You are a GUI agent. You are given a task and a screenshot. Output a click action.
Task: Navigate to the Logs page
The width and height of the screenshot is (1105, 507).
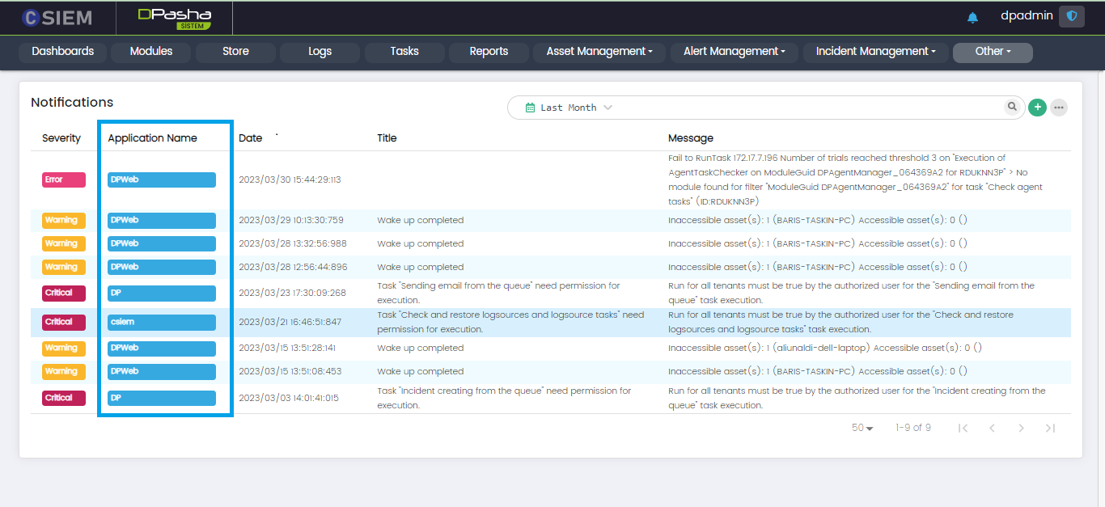320,52
